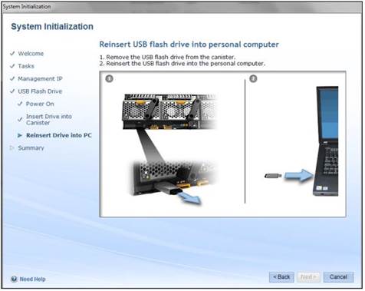The height and width of the screenshot is (291, 365).
Task: Open the Management IP step
Action: [40, 78]
